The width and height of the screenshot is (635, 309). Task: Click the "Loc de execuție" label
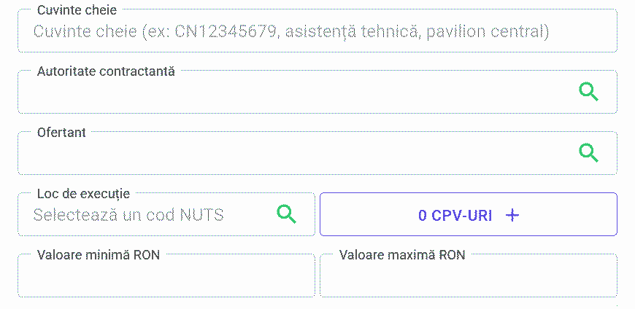[x=83, y=194]
